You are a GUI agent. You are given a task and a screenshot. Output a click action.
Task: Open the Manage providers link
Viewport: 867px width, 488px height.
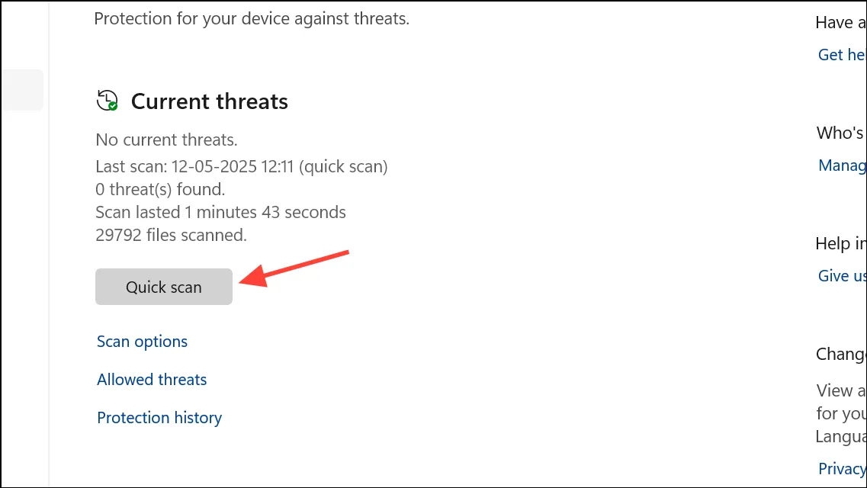click(x=842, y=165)
